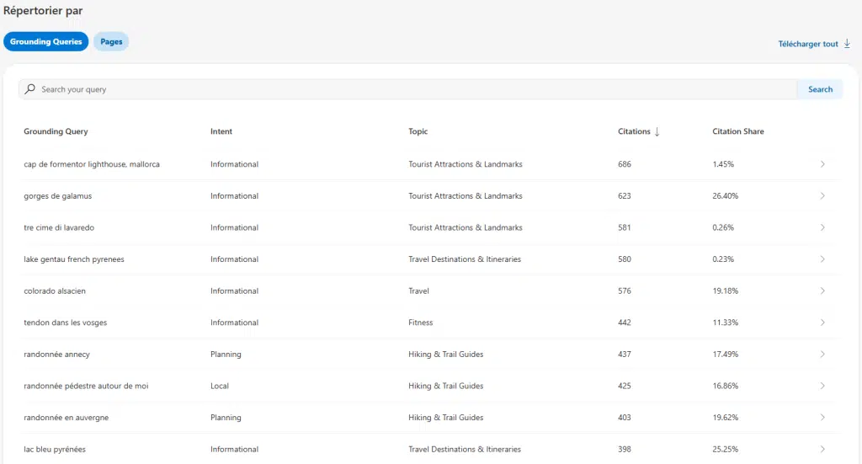Click Travel Destinations topic for lake gentau
Image resolution: width=862 pixels, height=464 pixels.
coord(465,259)
